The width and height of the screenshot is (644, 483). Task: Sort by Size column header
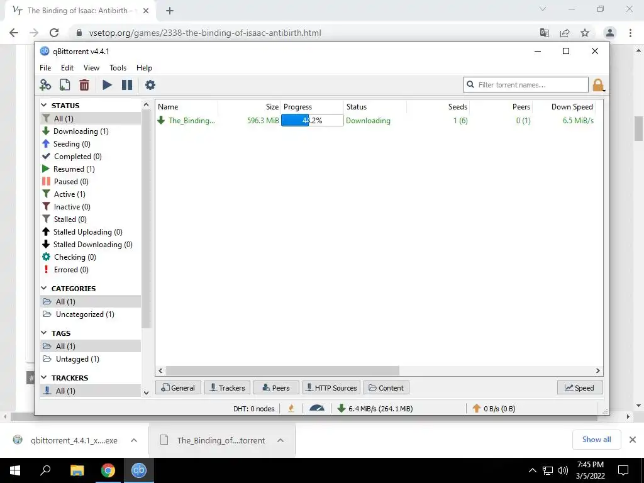click(249, 107)
